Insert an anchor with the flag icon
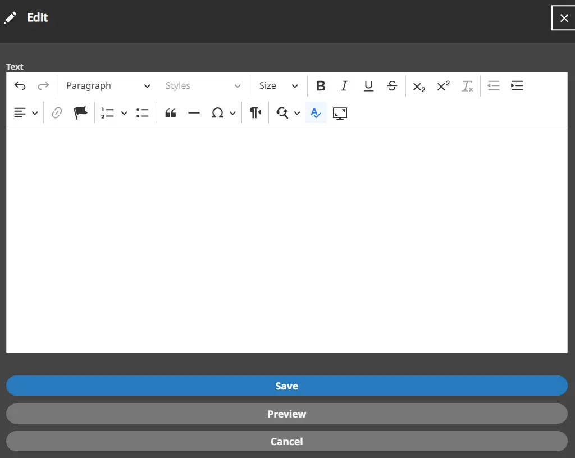Image resolution: width=575 pixels, height=458 pixels. (x=81, y=113)
